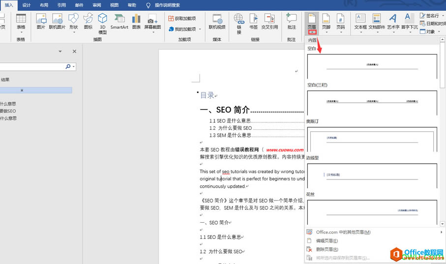This screenshot has height=264, width=446.
Task: Insert WordArt (艺术字)
Action: coord(393,23)
